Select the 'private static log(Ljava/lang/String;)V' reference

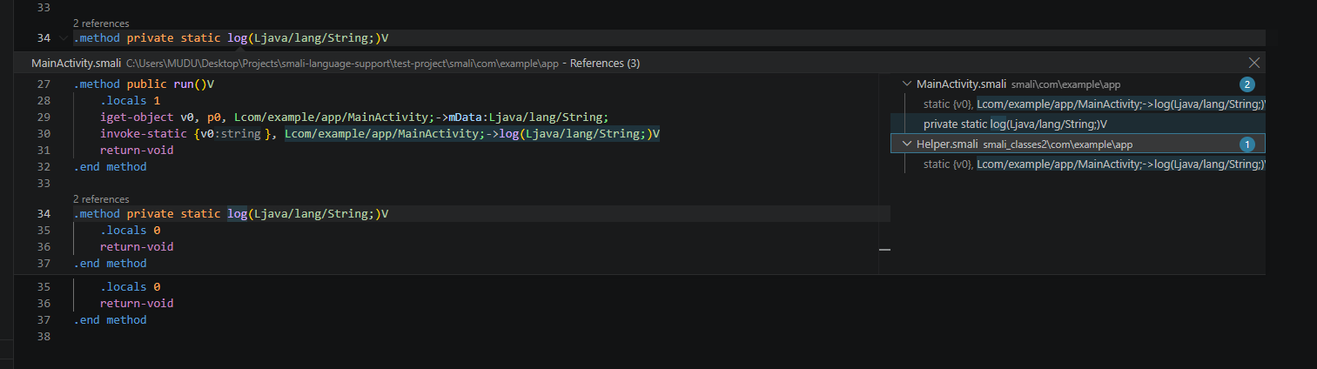[x=1078, y=124]
